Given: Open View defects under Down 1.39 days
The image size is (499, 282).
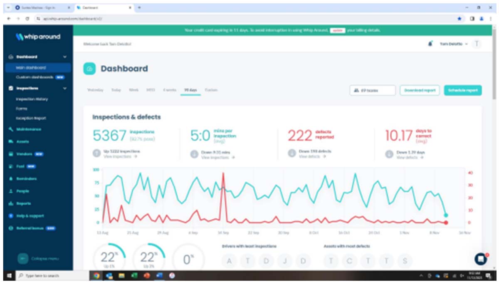Looking at the screenshot, I should (410, 158).
